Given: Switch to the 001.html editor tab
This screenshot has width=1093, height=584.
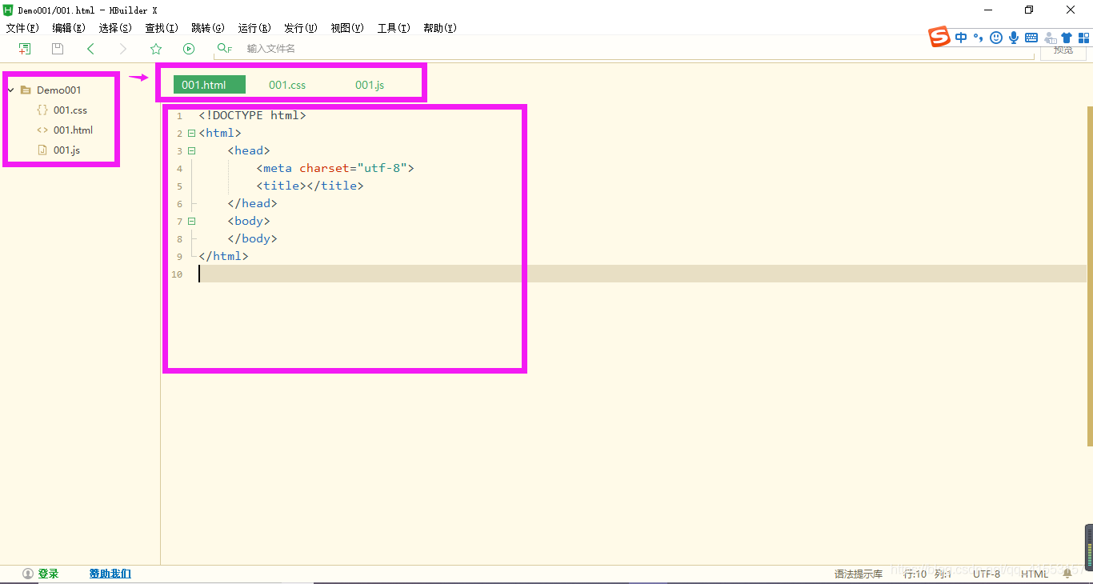Looking at the screenshot, I should point(210,85).
